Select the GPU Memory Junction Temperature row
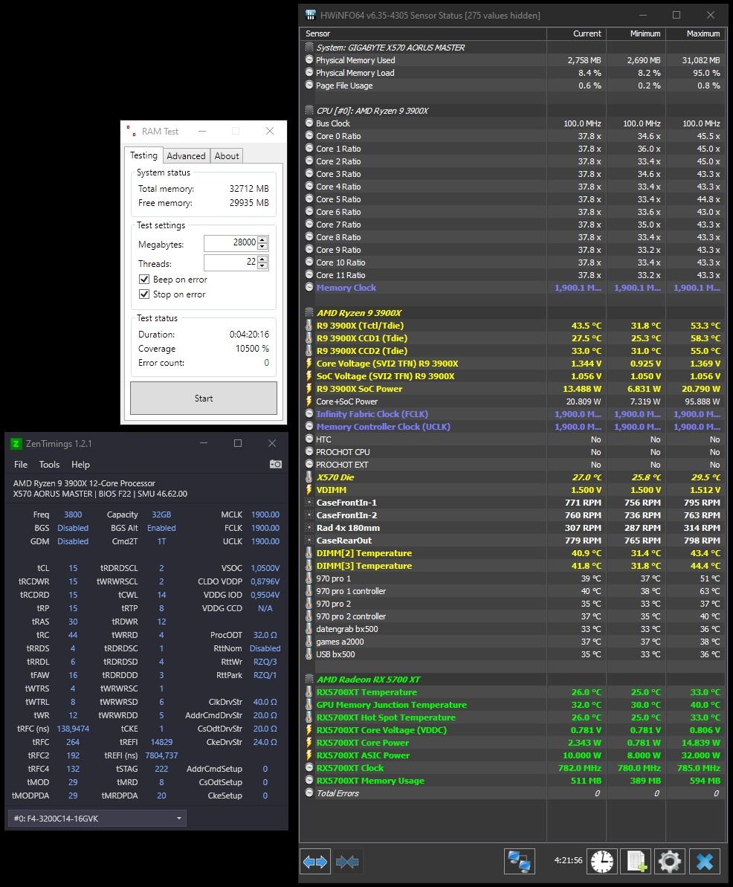Viewport: 733px width, 887px height. [x=512, y=704]
